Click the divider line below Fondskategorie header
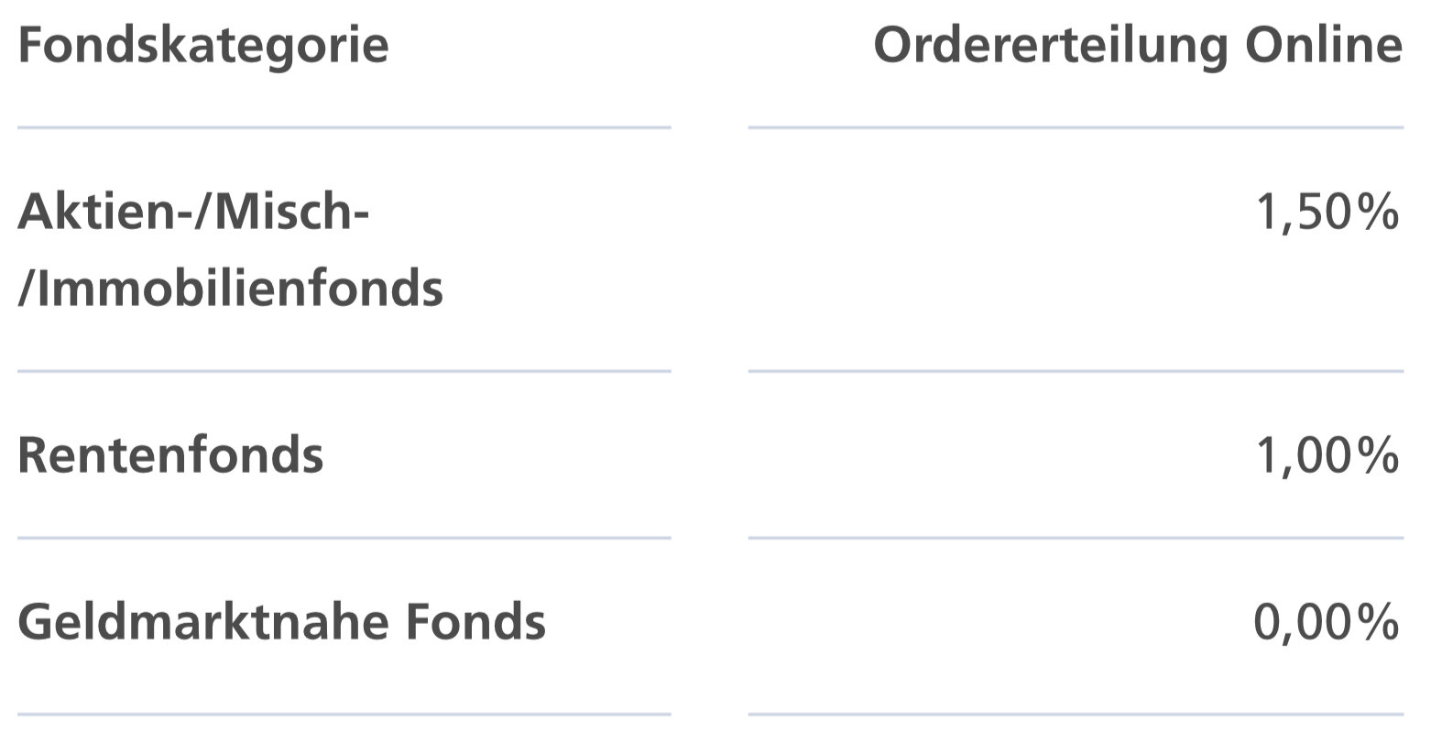The height and width of the screenshot is (743, 1431). (x=344, y=127)
